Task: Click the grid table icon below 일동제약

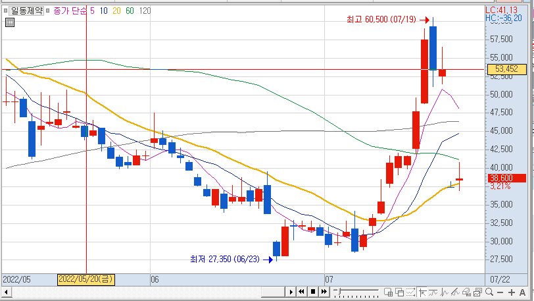Action: [x=10, y=23]
